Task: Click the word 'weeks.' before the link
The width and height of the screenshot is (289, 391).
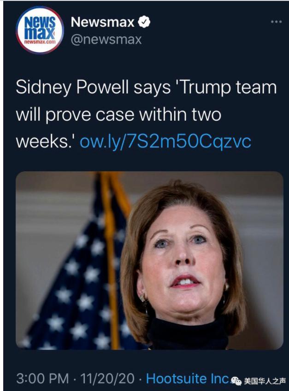Action: pyautogui.click(x=44, y=142)
